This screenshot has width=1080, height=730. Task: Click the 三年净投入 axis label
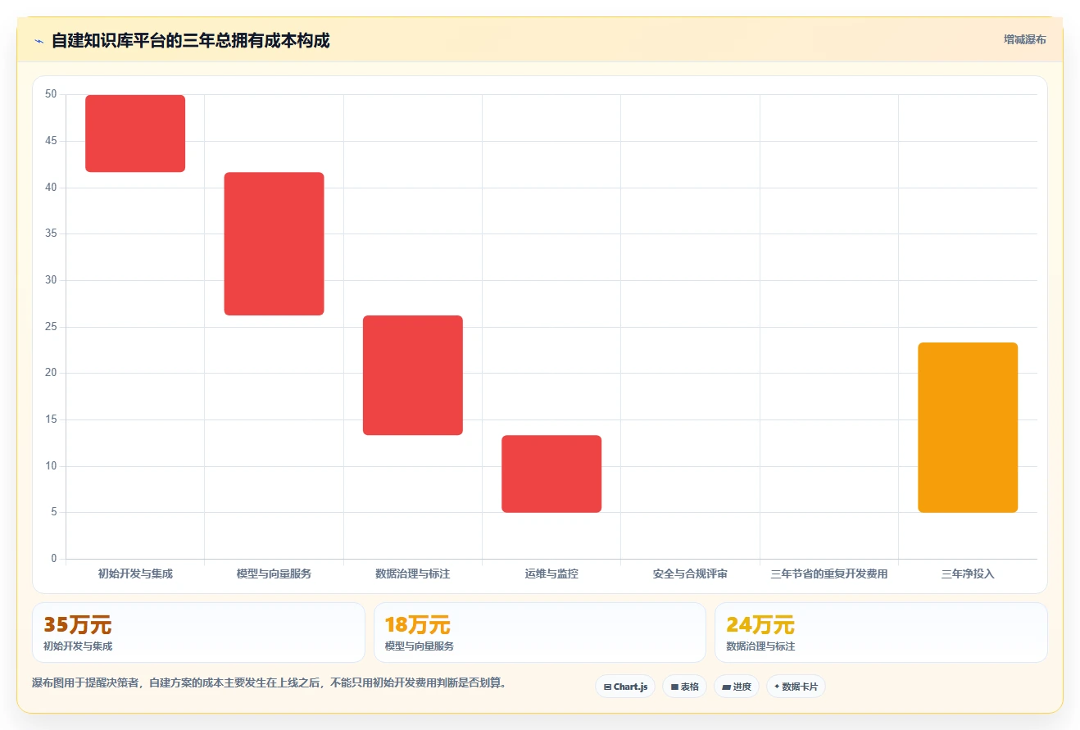point(968,574)
